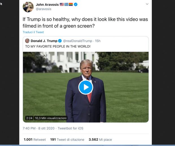Click the 7:40 PM 8 ott 2020 timestamp
Screen dimensions: 175x146
click(x=38, y=128)
